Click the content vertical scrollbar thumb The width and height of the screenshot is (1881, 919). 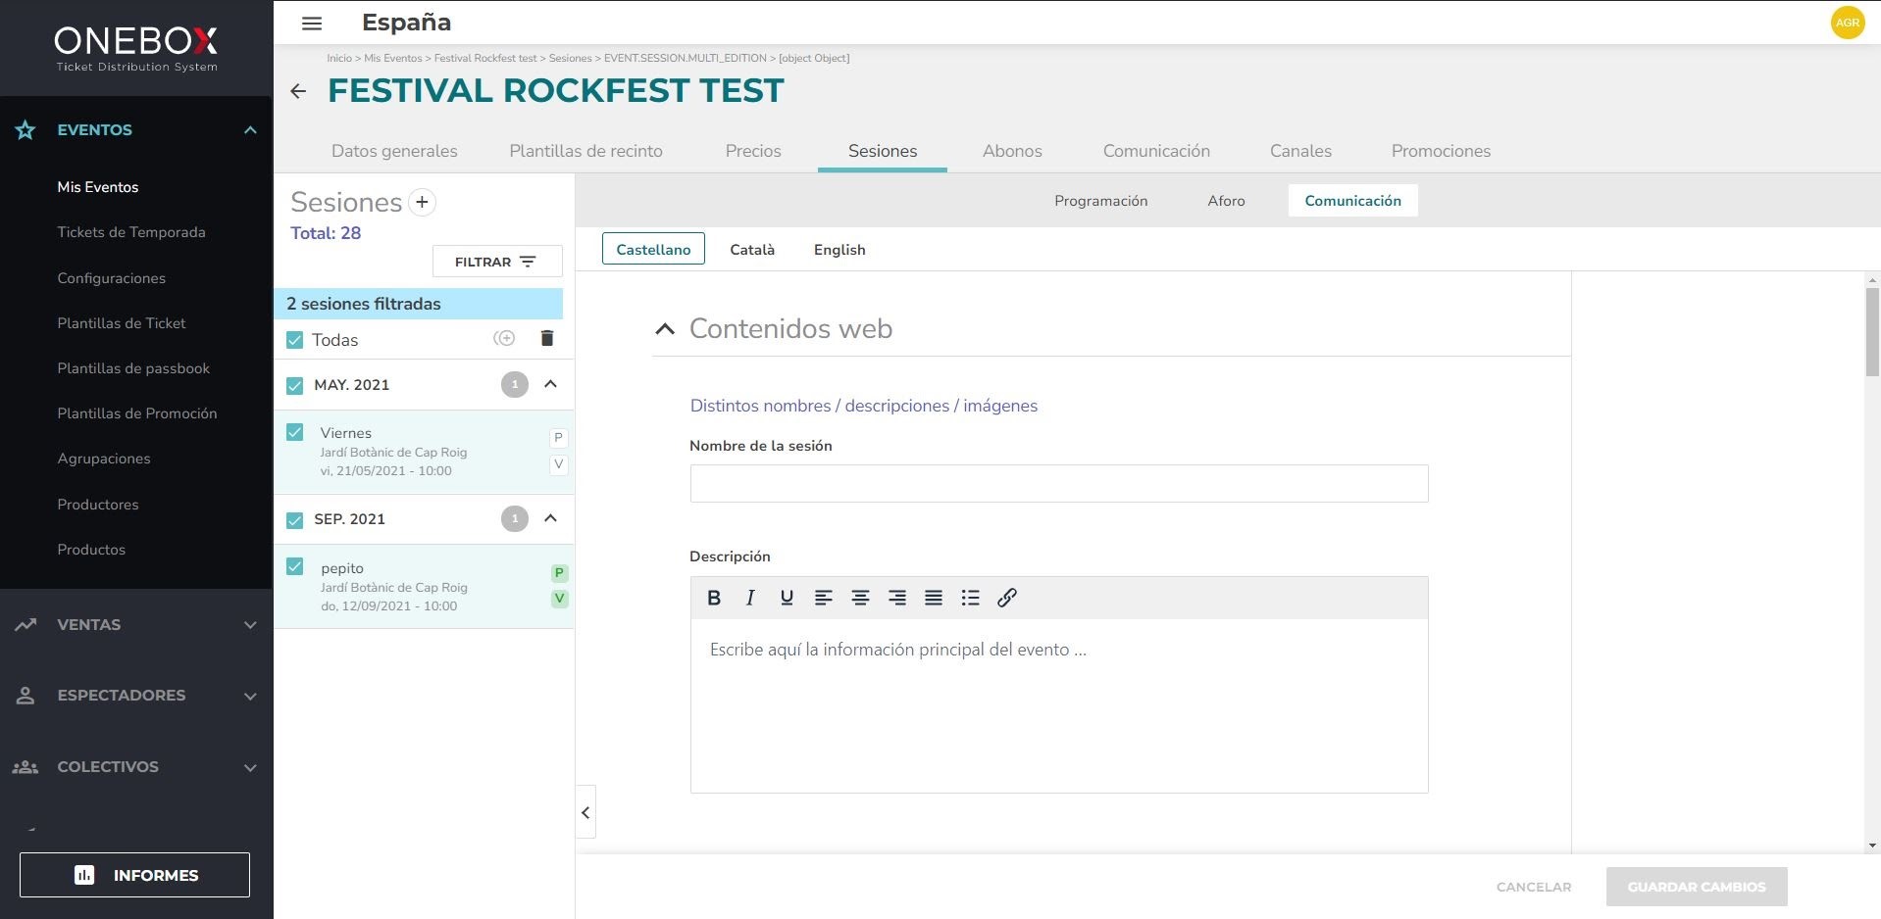(1872, 332)
